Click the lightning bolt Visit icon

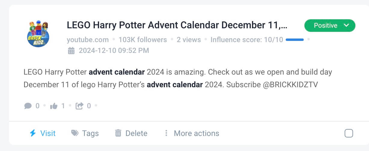pos(33,133)
